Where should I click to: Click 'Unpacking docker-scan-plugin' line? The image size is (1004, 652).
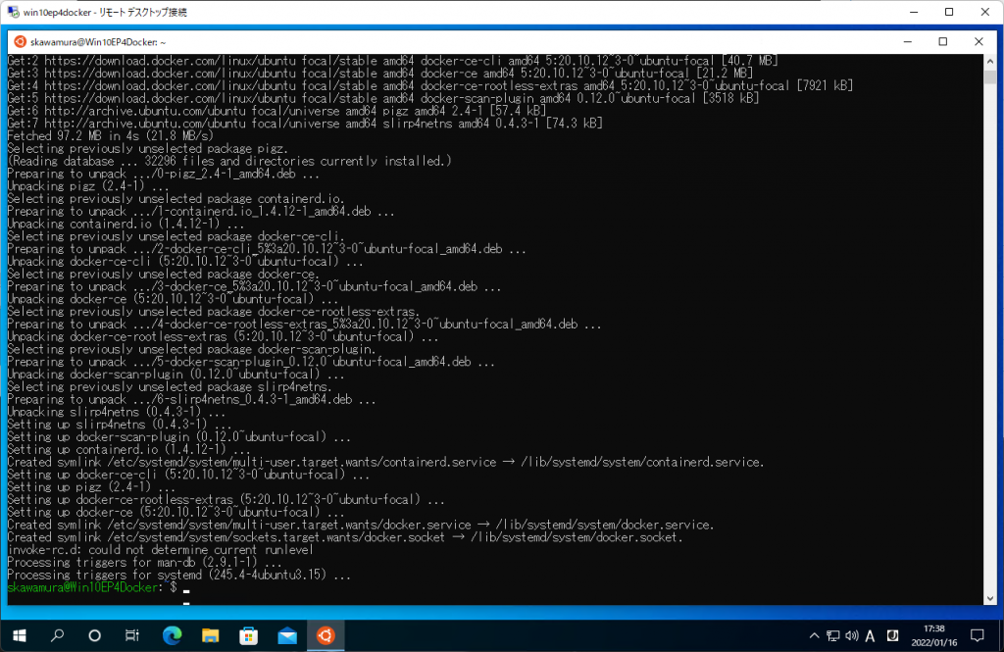176,374
